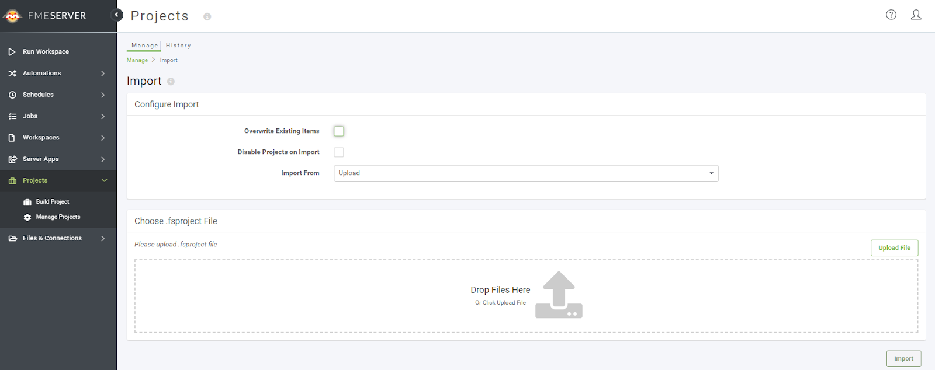This screenshot has height=370, width=935.
Task: Click the Build Project suitcase icon
Action: [27, 202]
